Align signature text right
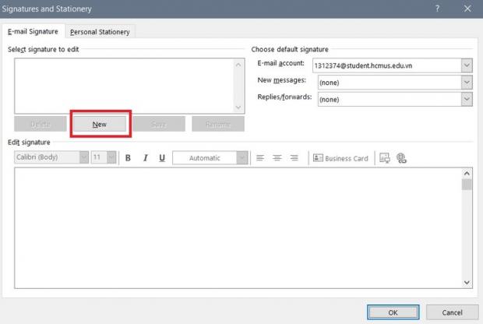Viewport: 483px width, 324px height. (294, 158)
